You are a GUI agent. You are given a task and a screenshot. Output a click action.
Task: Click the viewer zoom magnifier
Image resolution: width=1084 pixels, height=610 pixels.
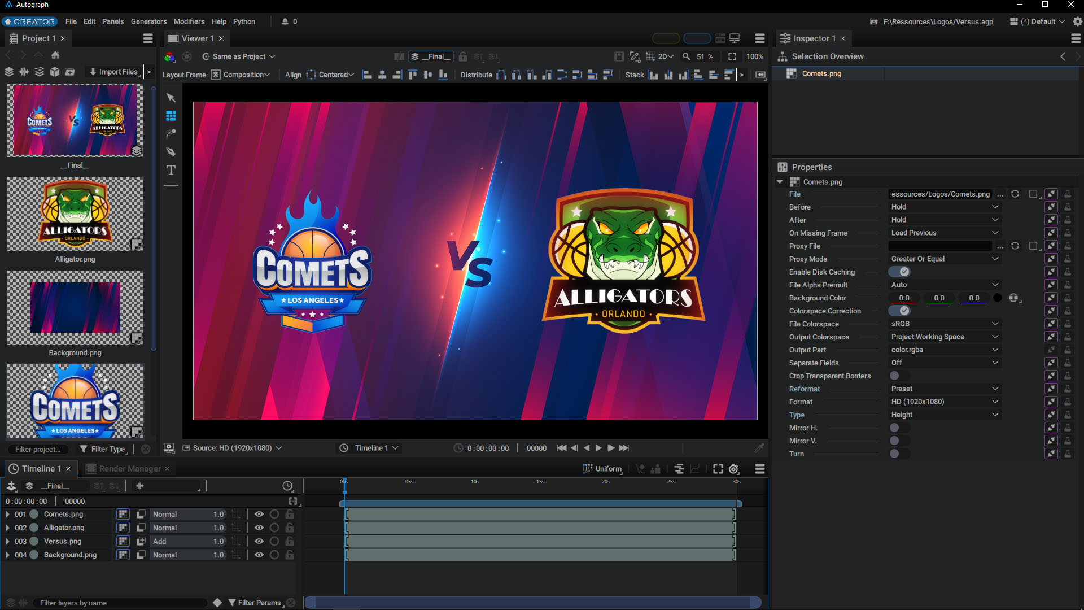(x=687, y=56)
